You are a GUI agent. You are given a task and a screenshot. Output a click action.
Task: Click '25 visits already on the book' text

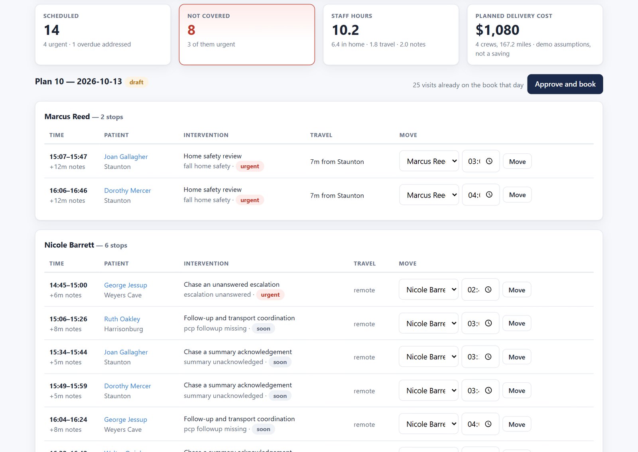click(468, 85)
